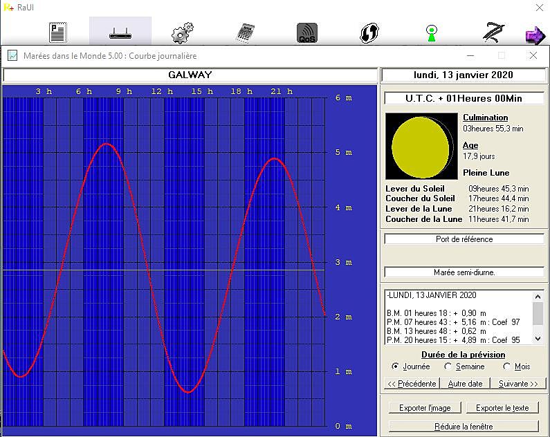The height and width of the screenshot is (437, 550).
Task: Minimize the Marées dans le Monde window
Action: (470, 55)
